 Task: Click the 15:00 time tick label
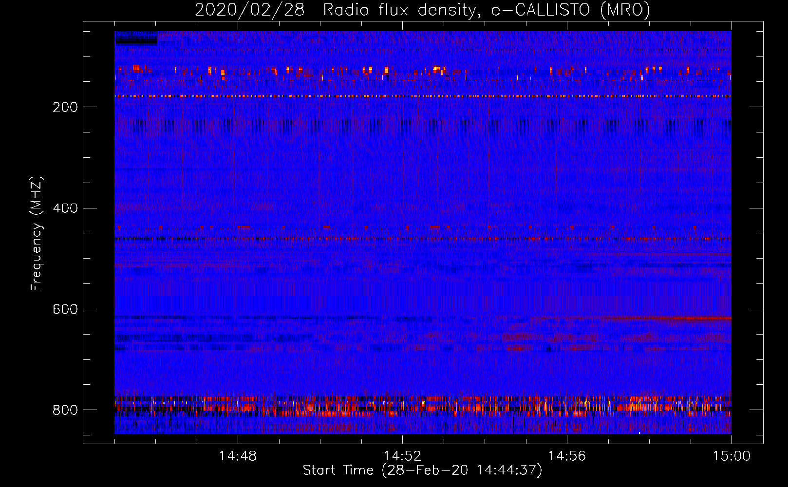tap(732, 456)
